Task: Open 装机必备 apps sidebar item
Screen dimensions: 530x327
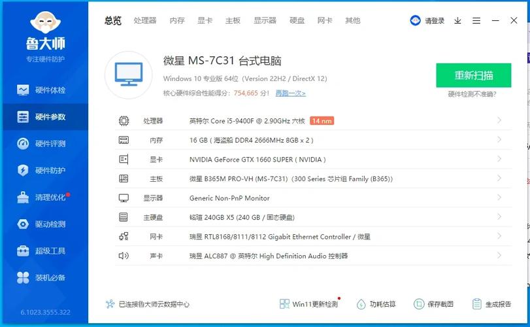Action: [44, 278]
